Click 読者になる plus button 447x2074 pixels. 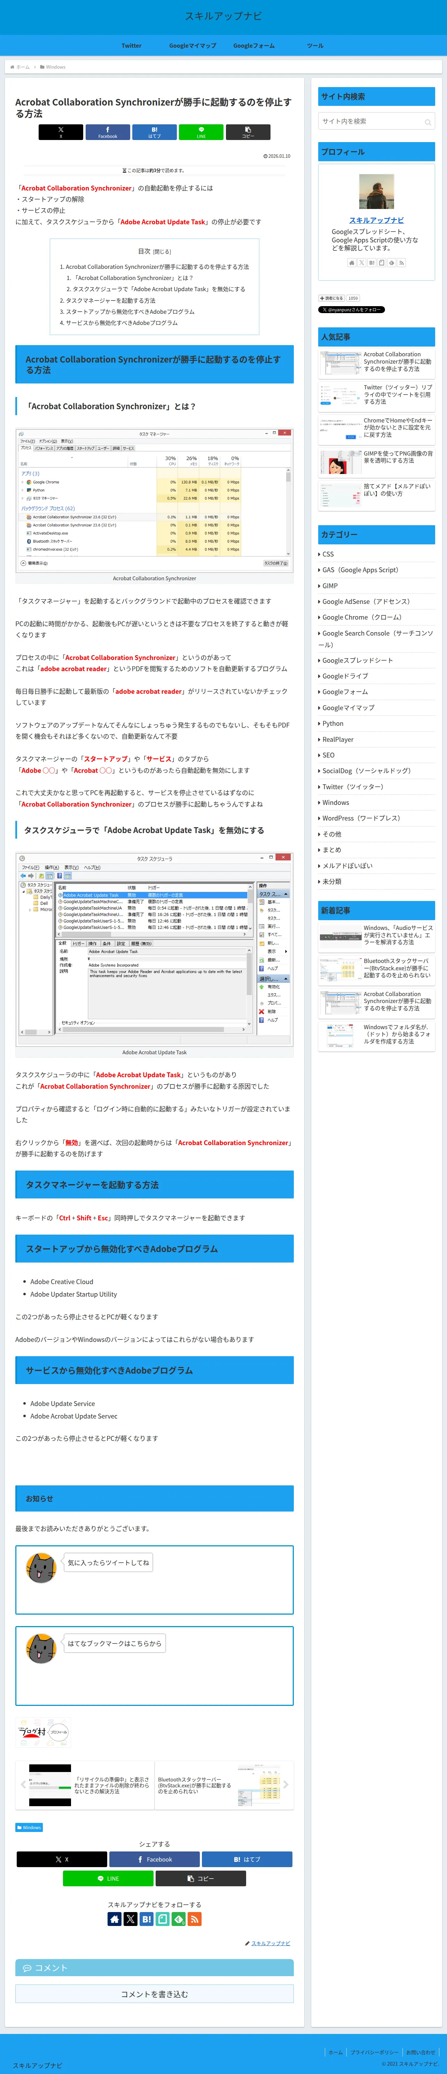pyautogui.click(x=331, y=298)
